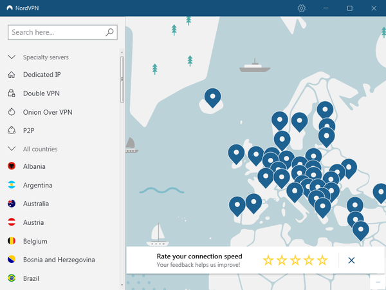Dismiss the rate connection speed banner
The width and height of the screenshot is (386, 290).
tap(351, 260)
